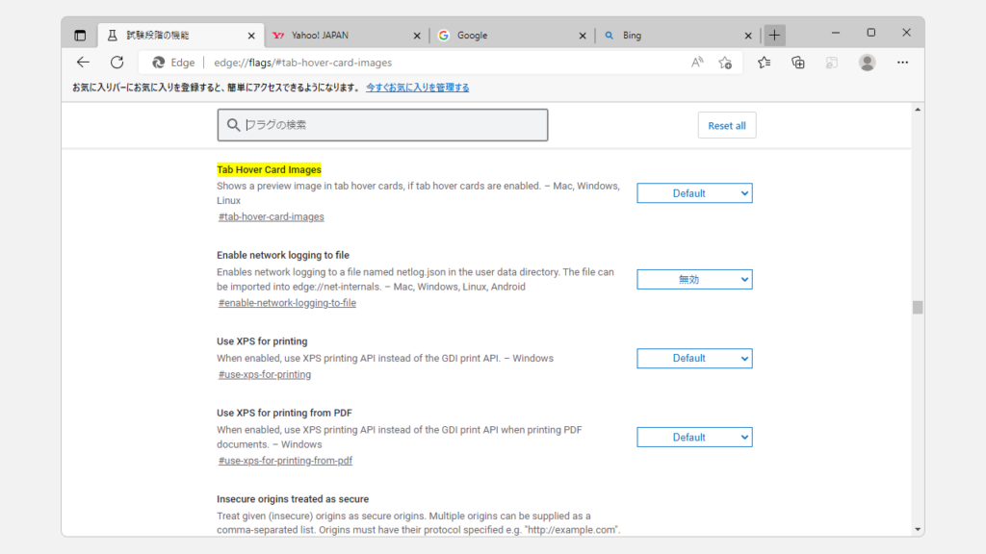This screenshot has width=986, height=554.
Task: Open the Favorites list icon
Action: point(764,63)
